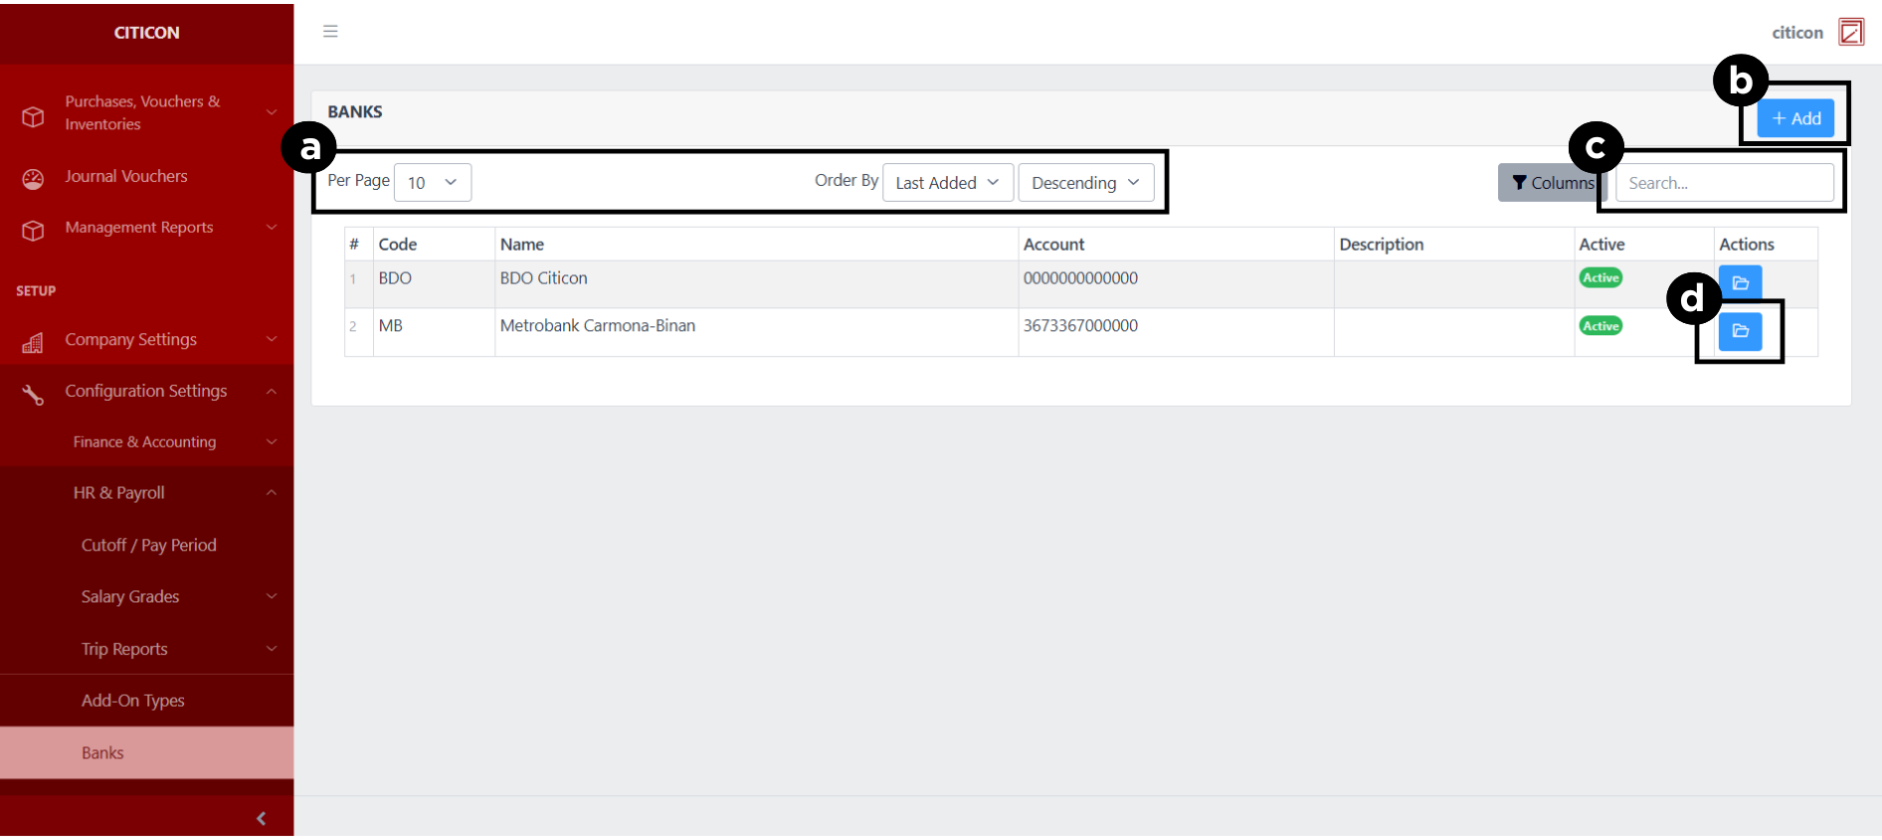Click the Journal Vouchers gauge icon
Viewport: 1882px width, 840px height.
tap(33, 178)
